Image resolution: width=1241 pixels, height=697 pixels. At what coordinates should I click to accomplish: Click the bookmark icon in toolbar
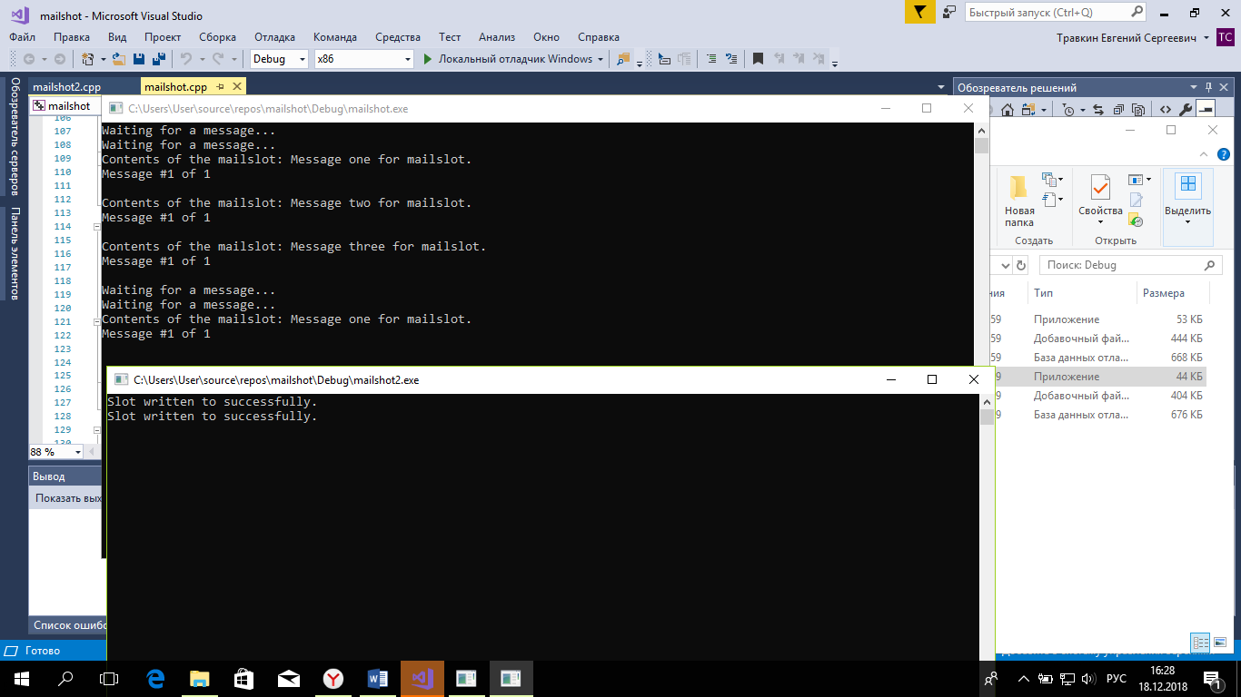(x=758, y=59)
